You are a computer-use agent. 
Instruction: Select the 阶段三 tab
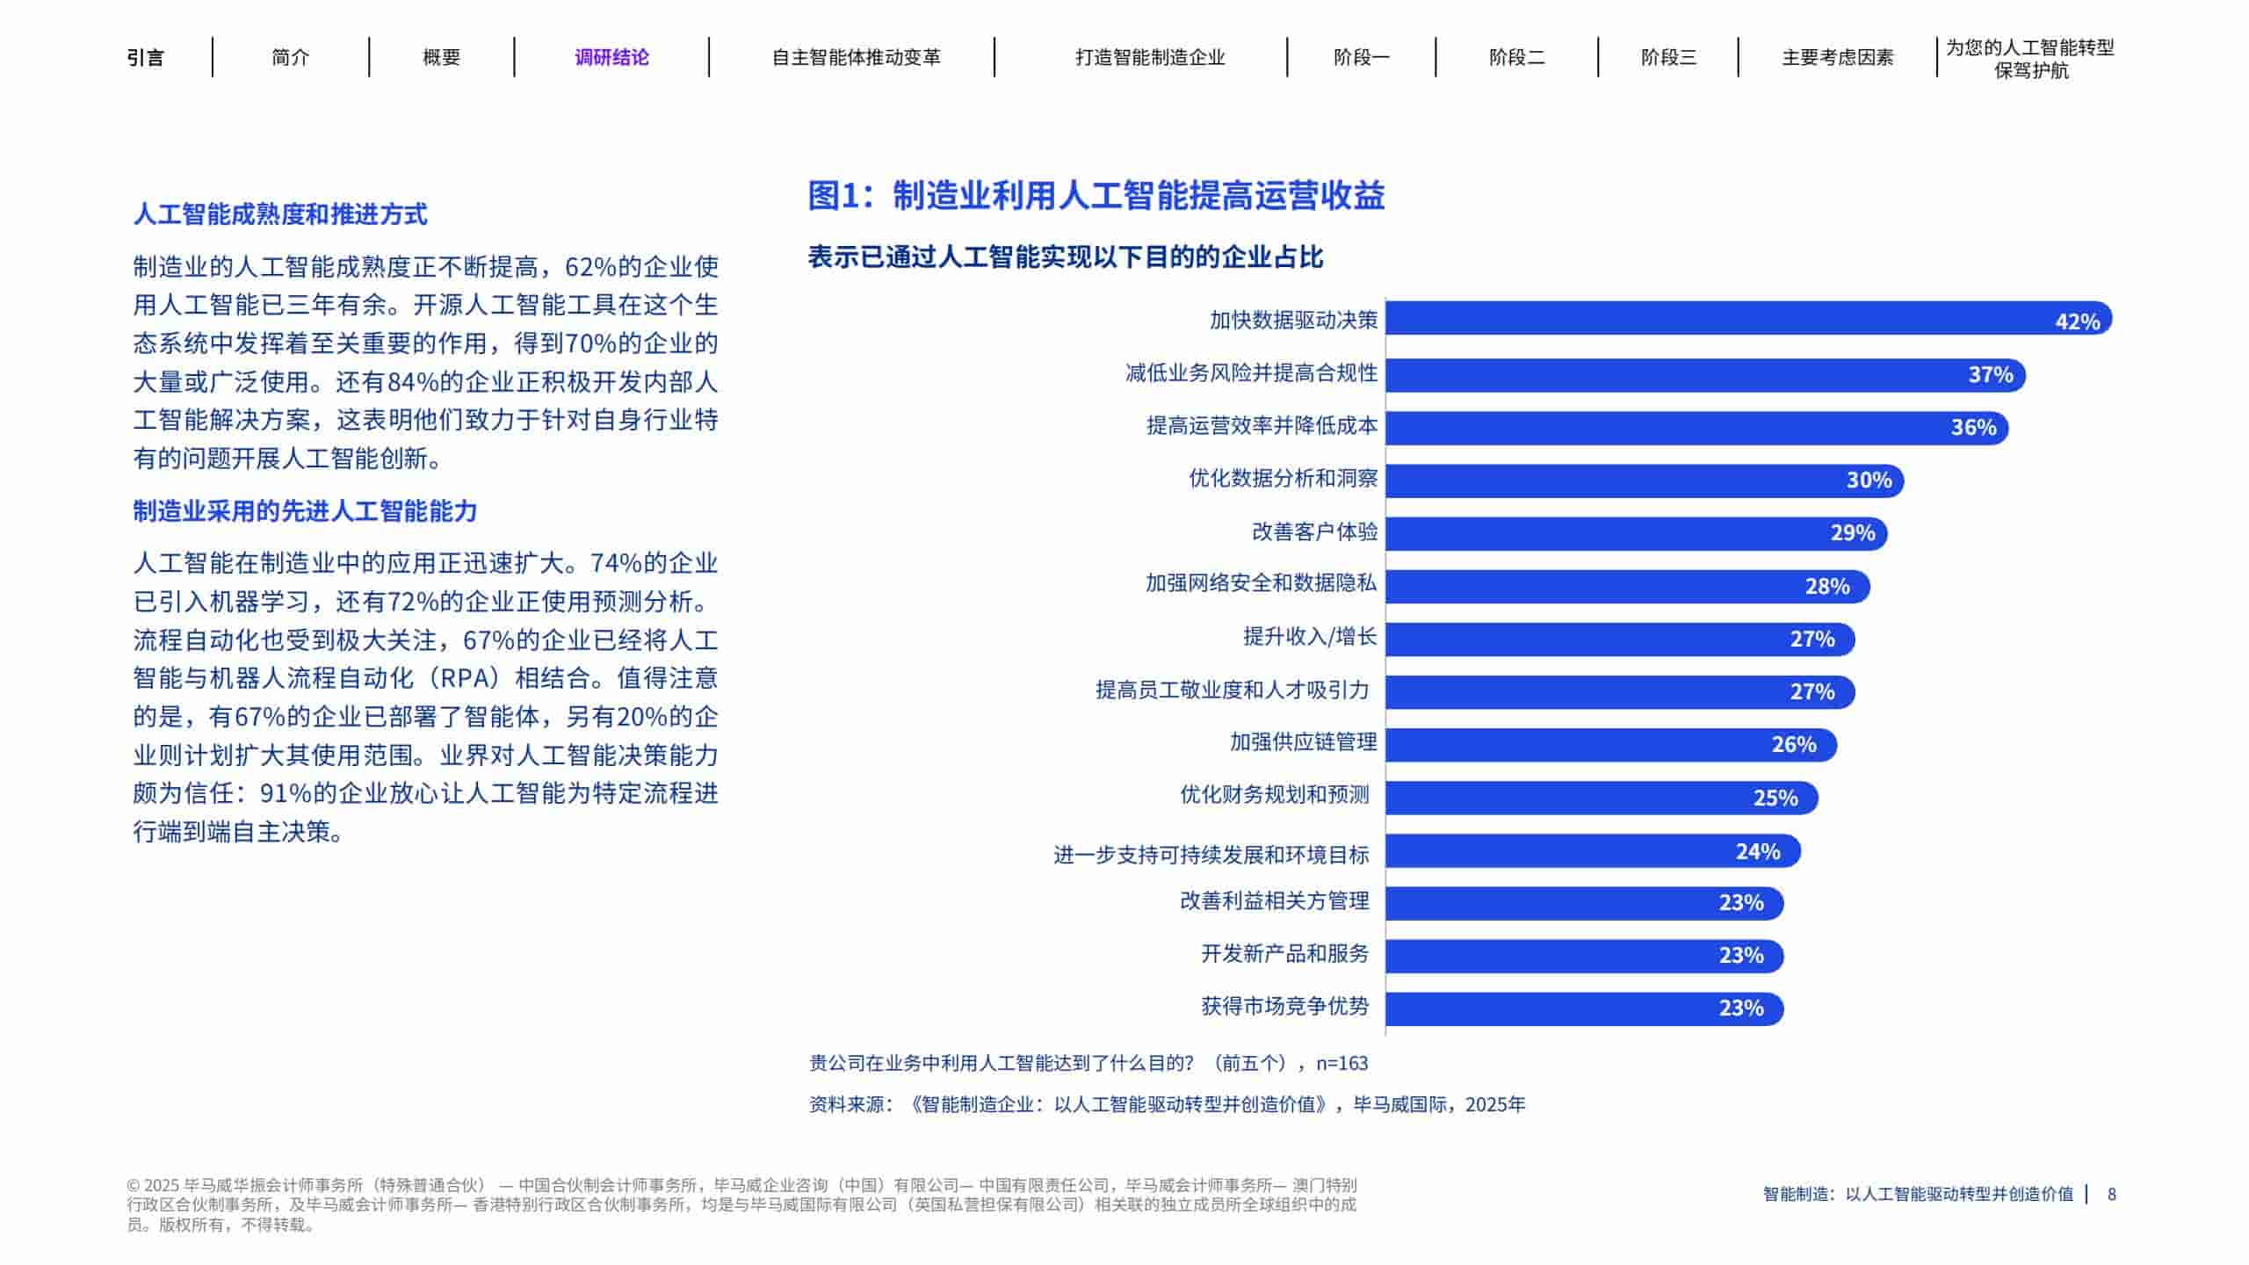(x=1672, y=59)
